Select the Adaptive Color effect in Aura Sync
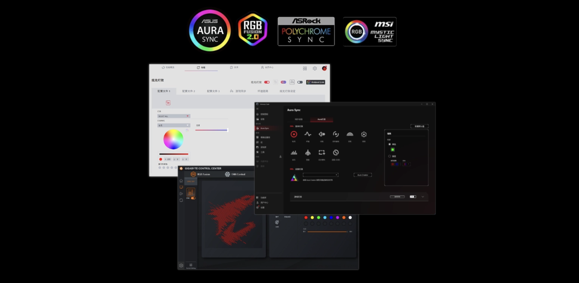 322,153
